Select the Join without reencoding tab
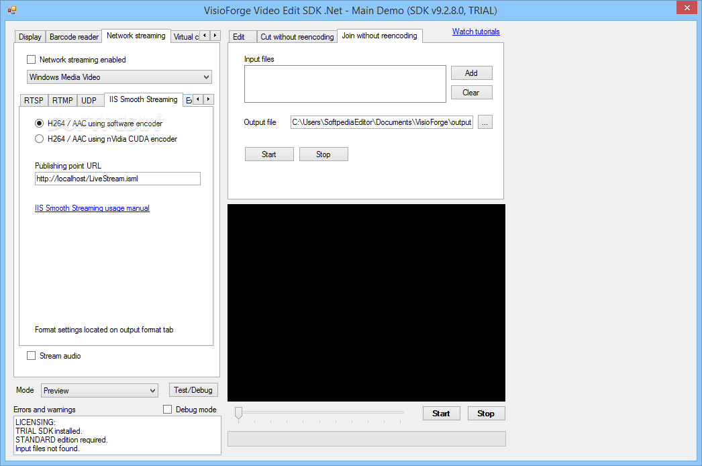Viewport: 702px width, 466px height. 379,36
